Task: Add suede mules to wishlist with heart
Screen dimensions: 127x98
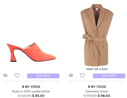Action: point(17,76)
